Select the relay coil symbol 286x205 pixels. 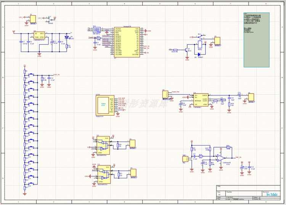200,45
